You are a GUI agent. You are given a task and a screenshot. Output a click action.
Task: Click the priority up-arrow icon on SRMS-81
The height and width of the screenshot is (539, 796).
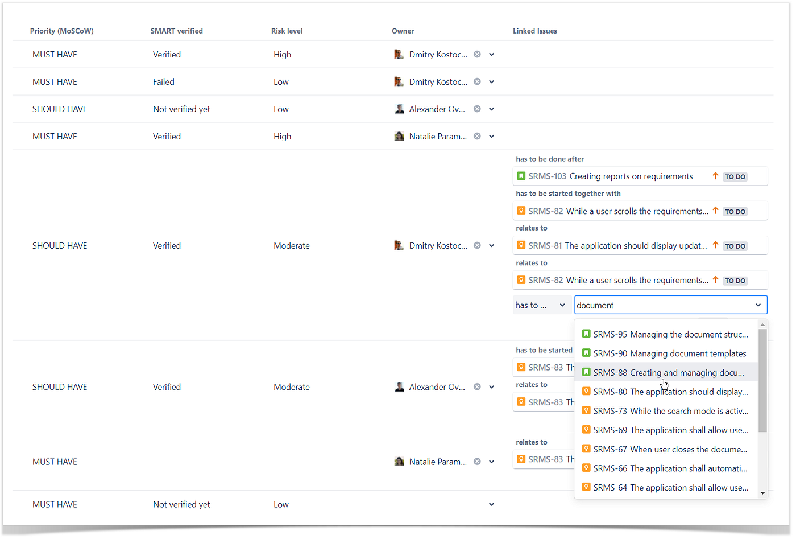point(715,245)
